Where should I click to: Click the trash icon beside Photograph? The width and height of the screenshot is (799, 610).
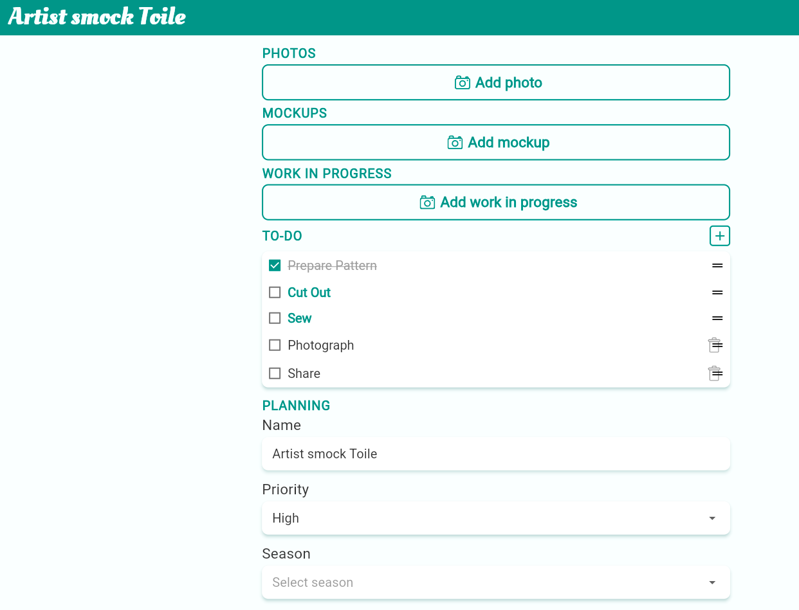coord(713,345)
